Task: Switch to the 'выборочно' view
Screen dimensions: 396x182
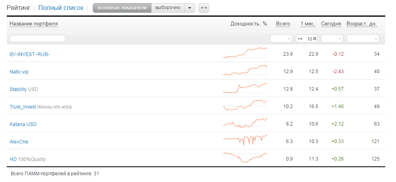Action: (168, 8)
